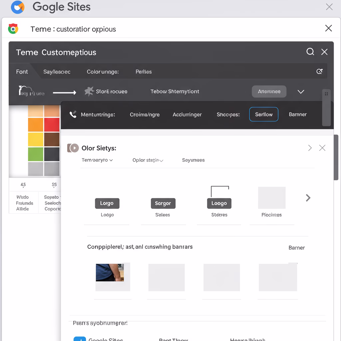Open the Temoeryto dropdown
Screen dimensions: 341x341
point(97,160)
